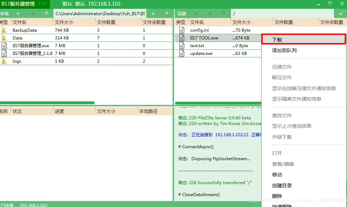347x207 pixels.
Task: Click the remote pane back arrow
Action: pos(196,13)
